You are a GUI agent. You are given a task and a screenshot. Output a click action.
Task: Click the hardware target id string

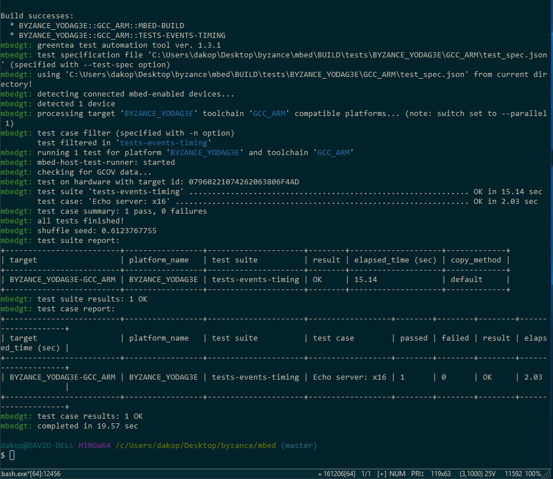(x=243, y=182)
